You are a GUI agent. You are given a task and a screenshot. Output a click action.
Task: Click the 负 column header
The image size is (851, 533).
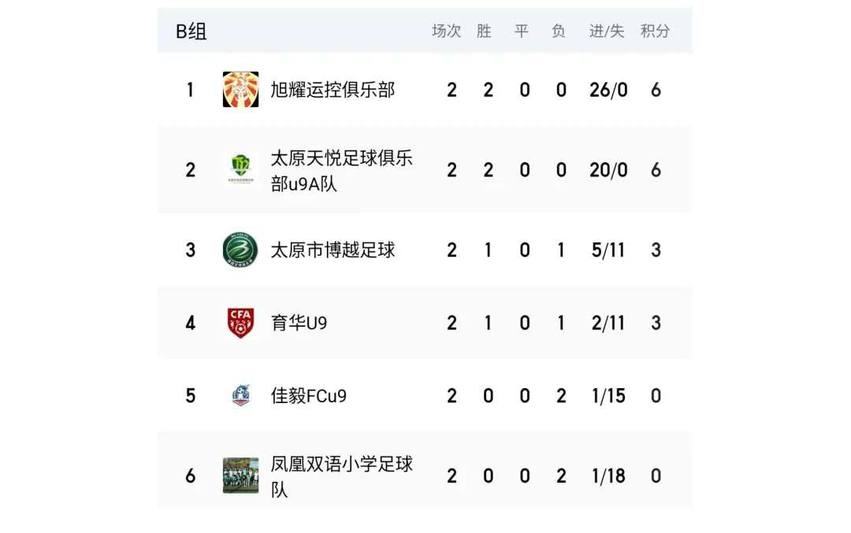[x=559, y=31]
